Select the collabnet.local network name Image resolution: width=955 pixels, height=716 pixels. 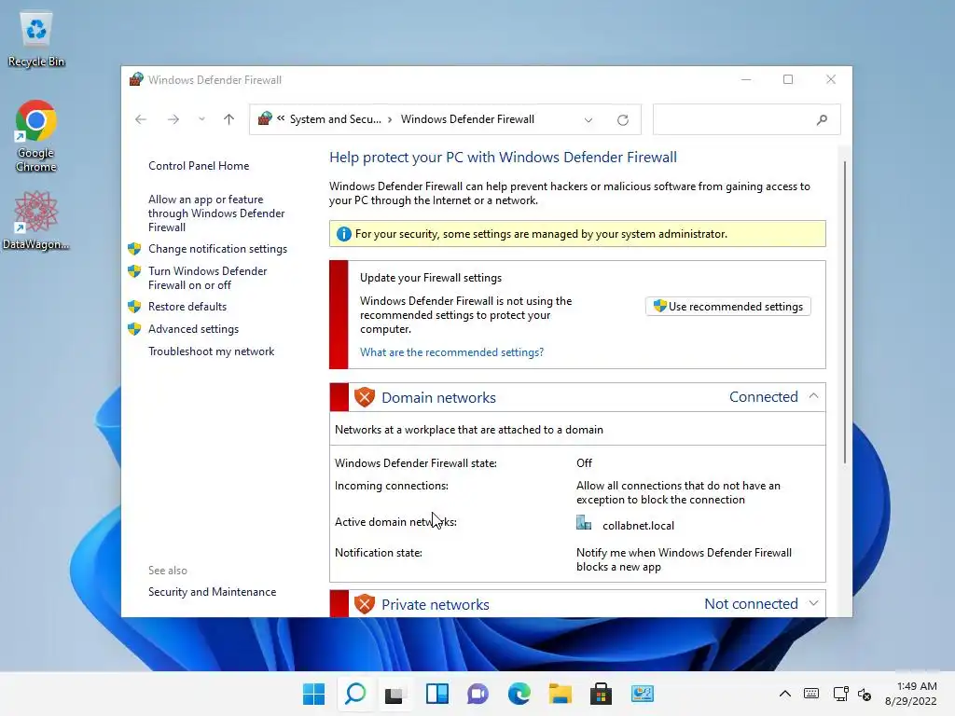pos(638,526)
